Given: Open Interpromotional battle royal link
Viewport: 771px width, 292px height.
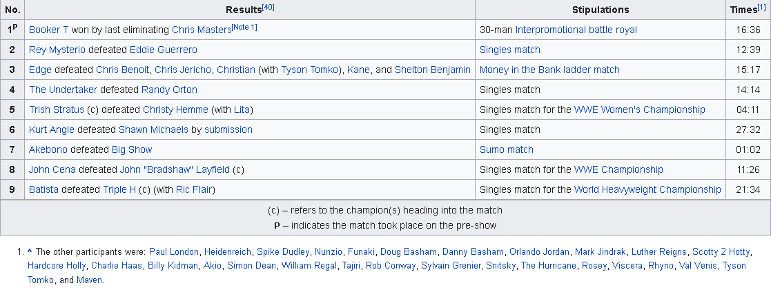Looking at the screenshot, I should pos(576,30).
